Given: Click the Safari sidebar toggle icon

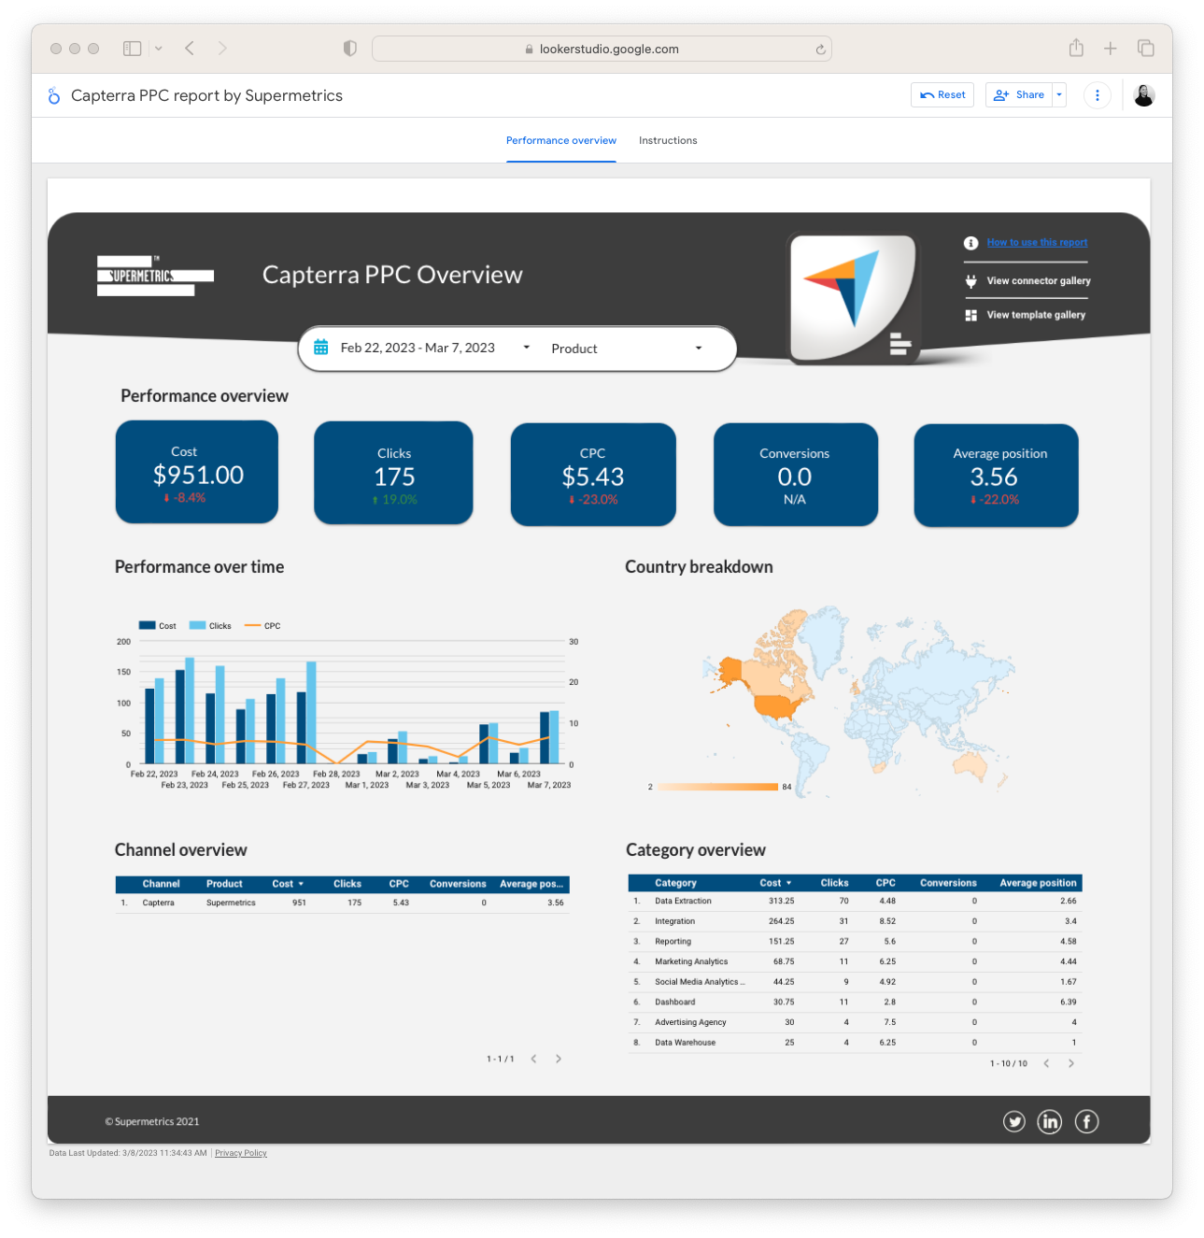Looking at the screenshot, I should [x=133, y=49].
